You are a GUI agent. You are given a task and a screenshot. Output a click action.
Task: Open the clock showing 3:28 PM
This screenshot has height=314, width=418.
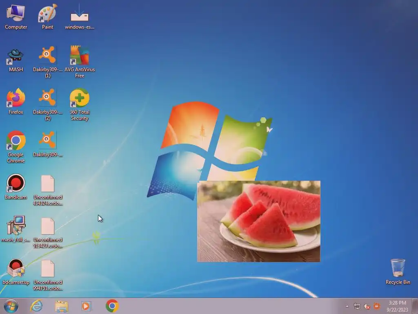coord(398,306)
